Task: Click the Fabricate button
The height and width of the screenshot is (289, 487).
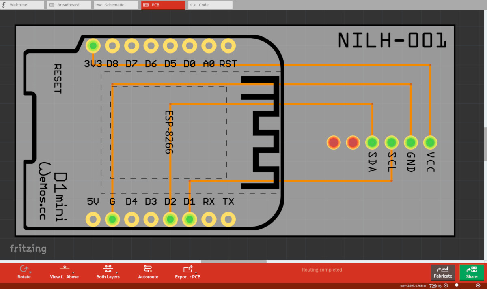Action: (443, 272)
